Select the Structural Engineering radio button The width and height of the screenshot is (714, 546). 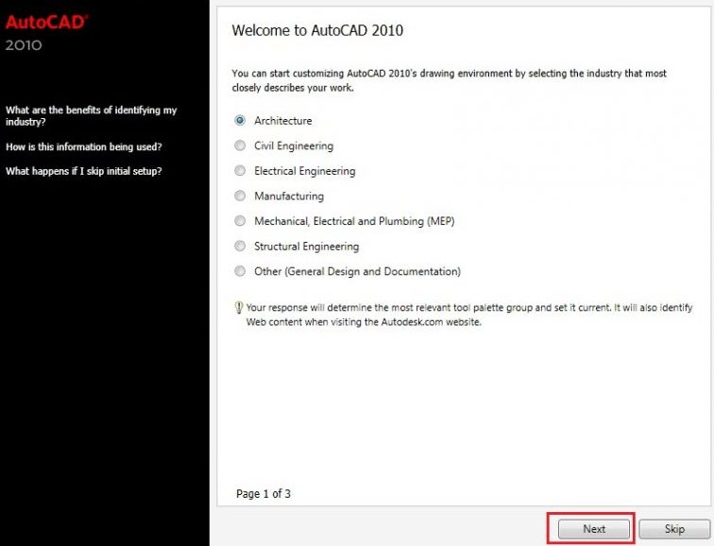(240, 246)
